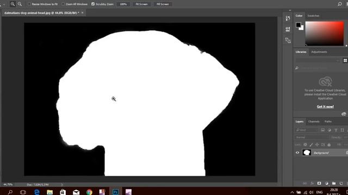Viewport: 348px width, 195px height.
Task: Click the link layers icon
Action: click(304, 183)
